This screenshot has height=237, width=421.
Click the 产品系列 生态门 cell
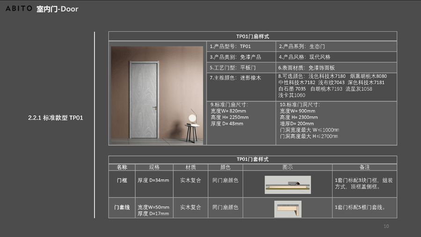336,46
